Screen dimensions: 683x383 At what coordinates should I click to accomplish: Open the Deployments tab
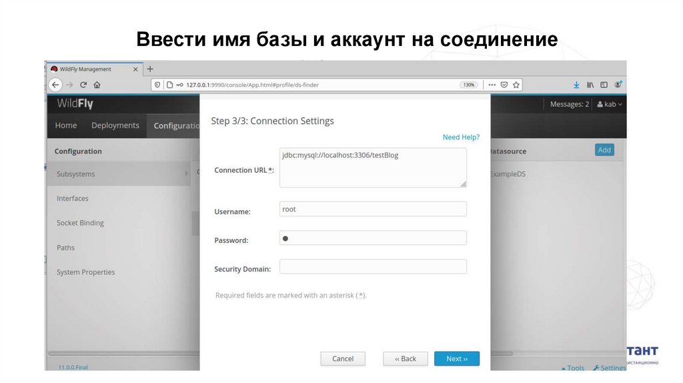click(115, 125)
